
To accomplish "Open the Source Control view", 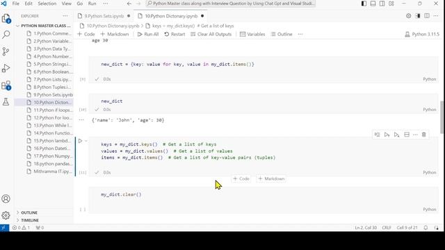I will click(6, 51).
